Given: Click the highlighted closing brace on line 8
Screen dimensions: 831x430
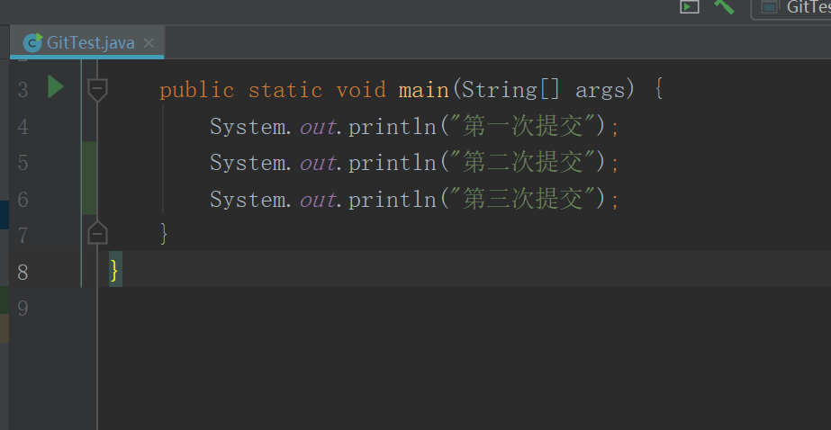Looking at the screenshot, I should point(115,270).
